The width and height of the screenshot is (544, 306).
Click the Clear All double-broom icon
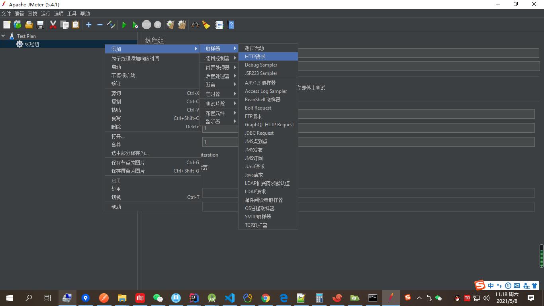[x=182, y=25]
